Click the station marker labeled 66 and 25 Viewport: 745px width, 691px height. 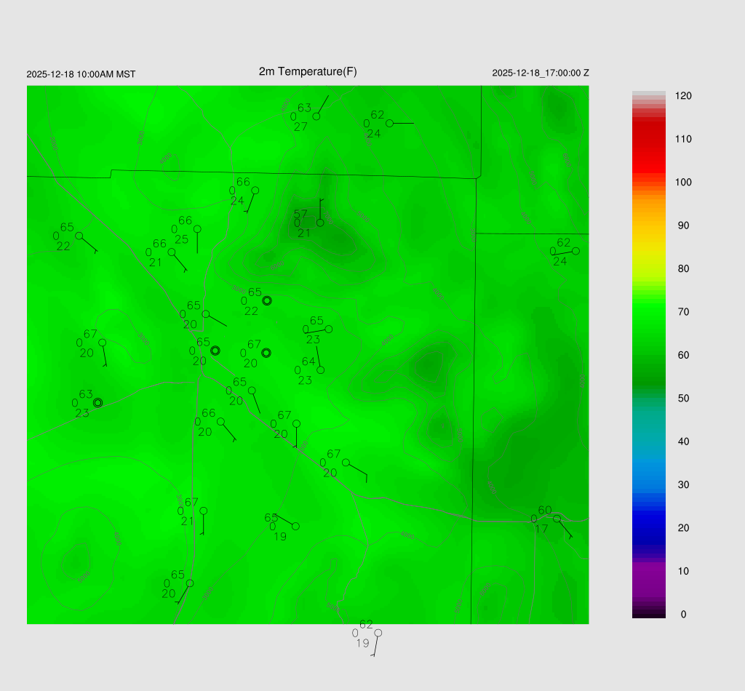197,228
